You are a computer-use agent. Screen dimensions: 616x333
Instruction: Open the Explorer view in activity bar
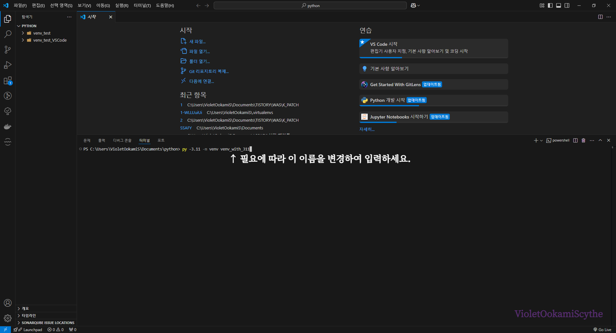pyautogui.click(x=8, y=19)
